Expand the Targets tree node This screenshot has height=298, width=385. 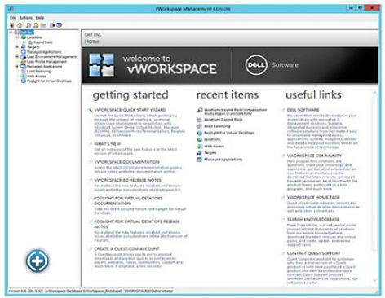[17, 47]
